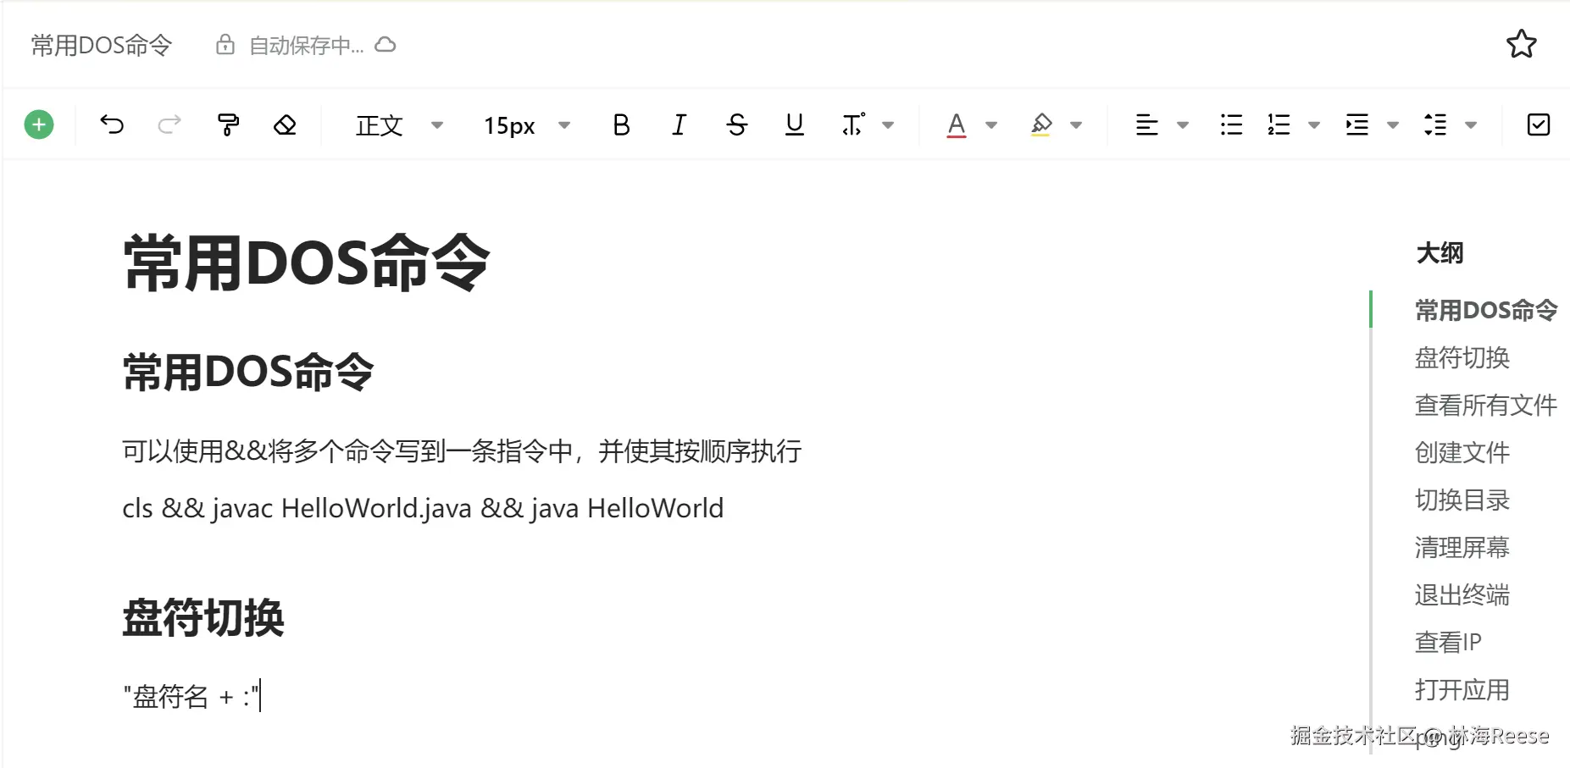
Task: Jump to 常用DOS命令 in the outline
Action: tap(1486, 310)
